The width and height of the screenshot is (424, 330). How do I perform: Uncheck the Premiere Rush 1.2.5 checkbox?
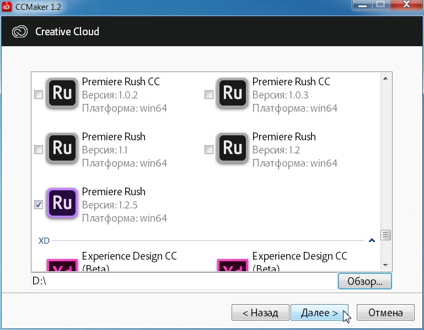click(39, 205)
